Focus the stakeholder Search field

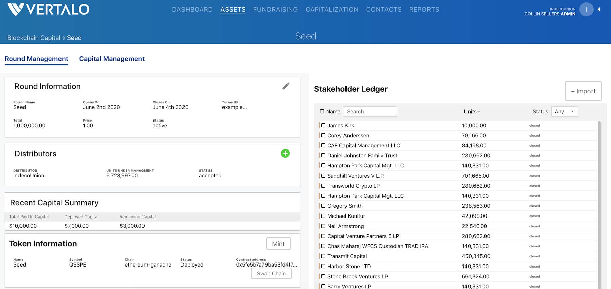[370, 111]
